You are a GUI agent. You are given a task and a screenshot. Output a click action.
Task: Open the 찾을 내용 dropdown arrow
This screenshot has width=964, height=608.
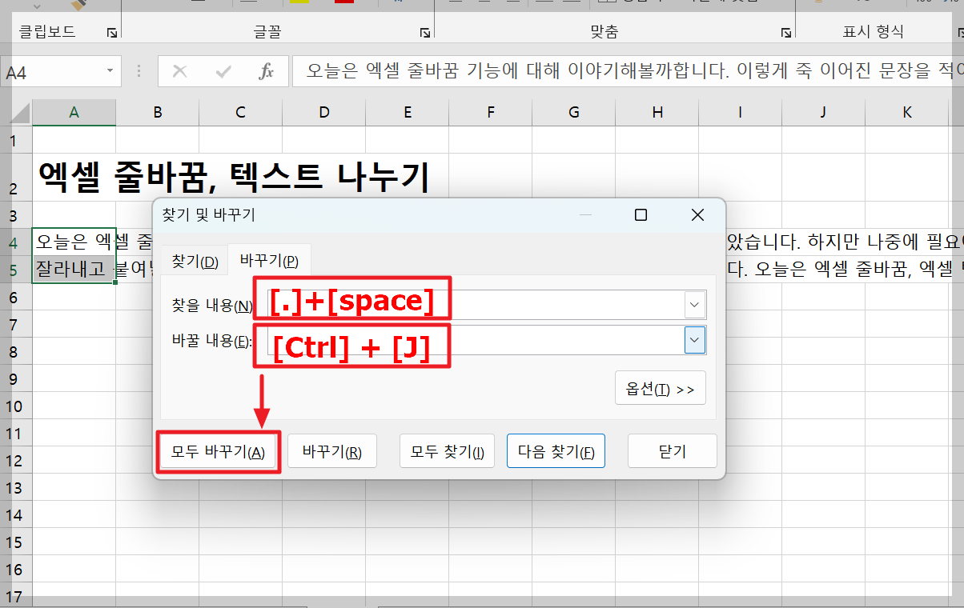click(694, 304)
